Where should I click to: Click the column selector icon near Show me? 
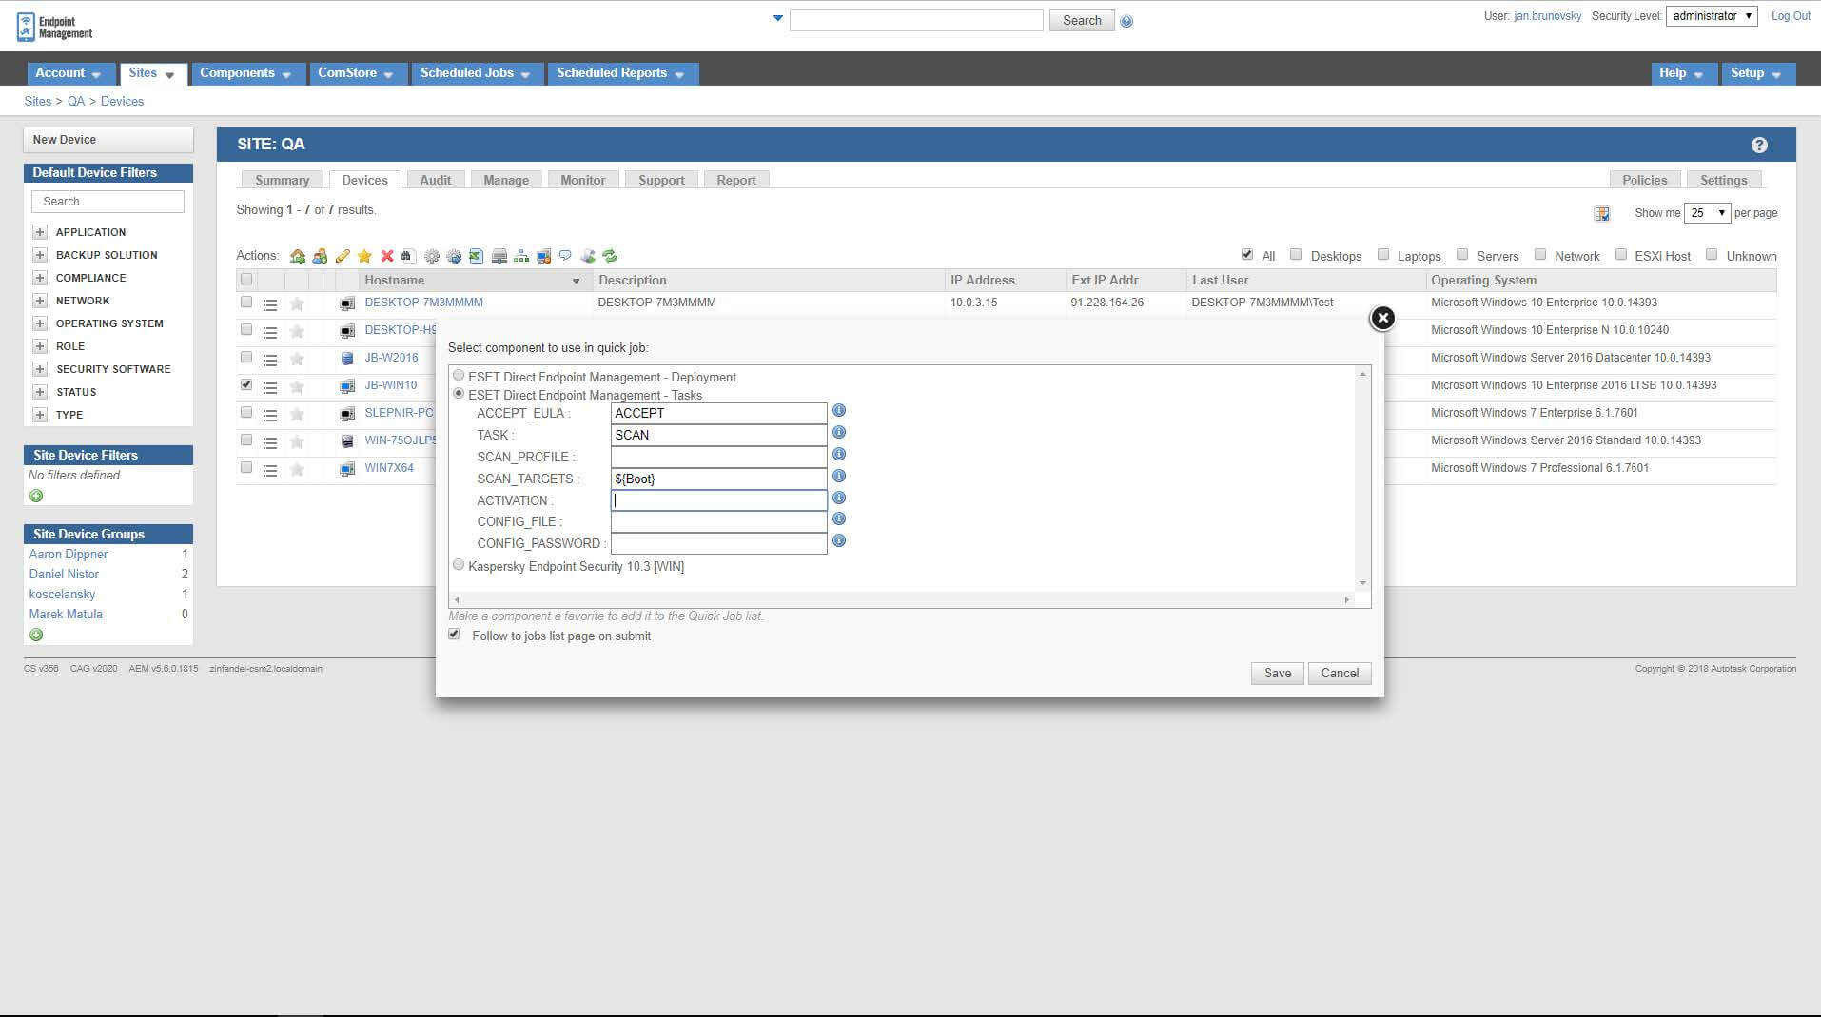(1602, 213)
